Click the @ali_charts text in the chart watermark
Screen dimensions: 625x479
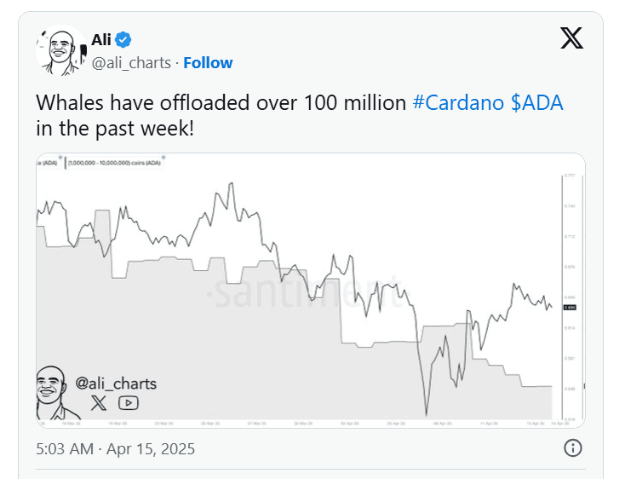(117, 384)
